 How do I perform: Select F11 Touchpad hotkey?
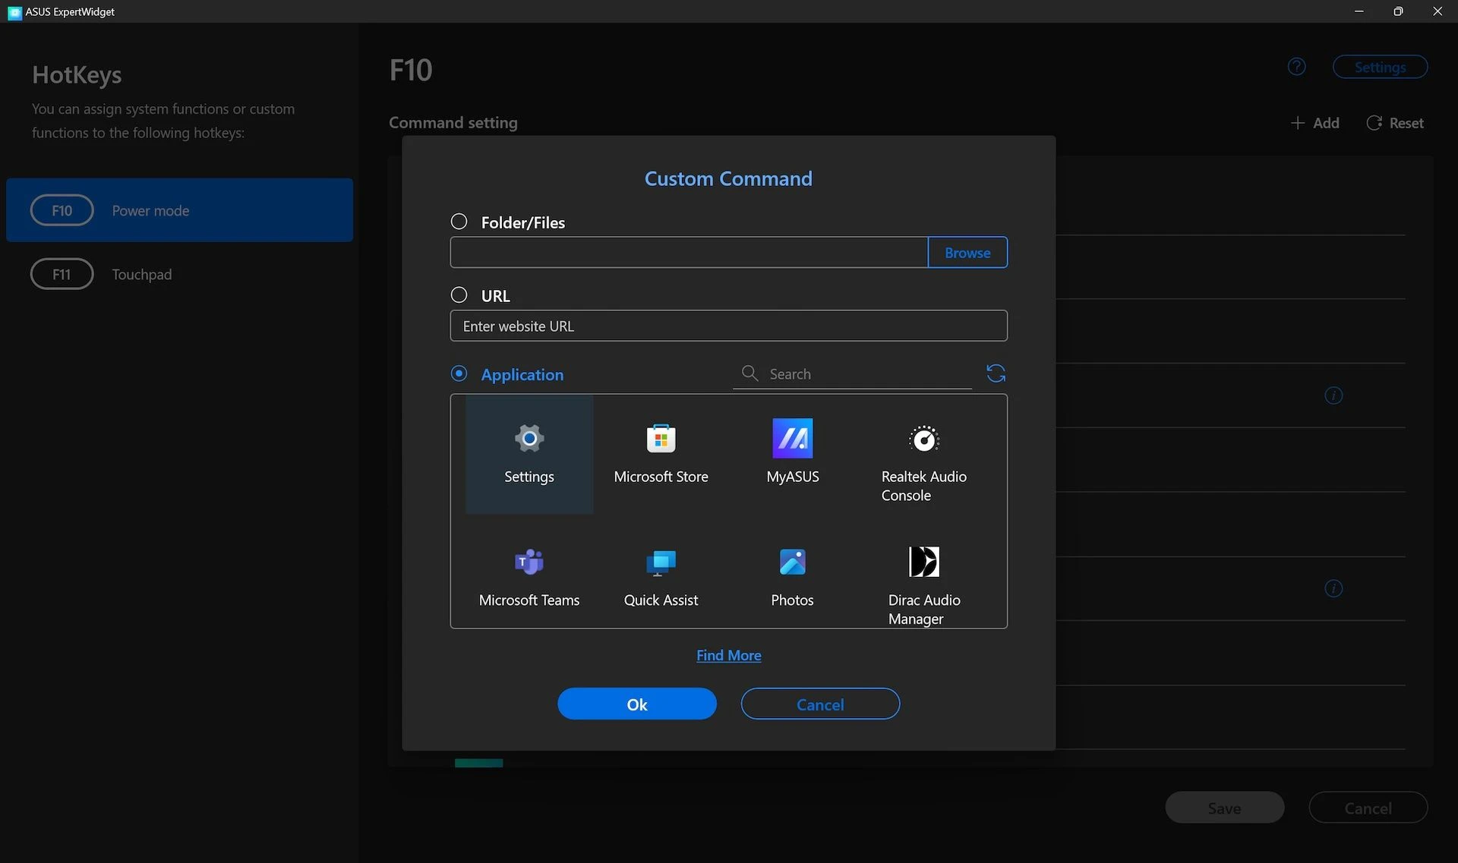pos(179,274)
